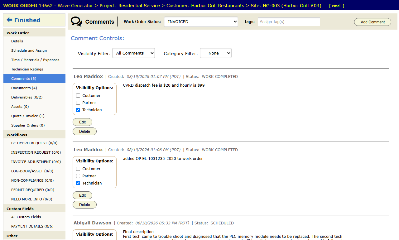The height and width of the screenshot is (240, 399).
Task: Click the Add Comment button
Action: point(373,22)
